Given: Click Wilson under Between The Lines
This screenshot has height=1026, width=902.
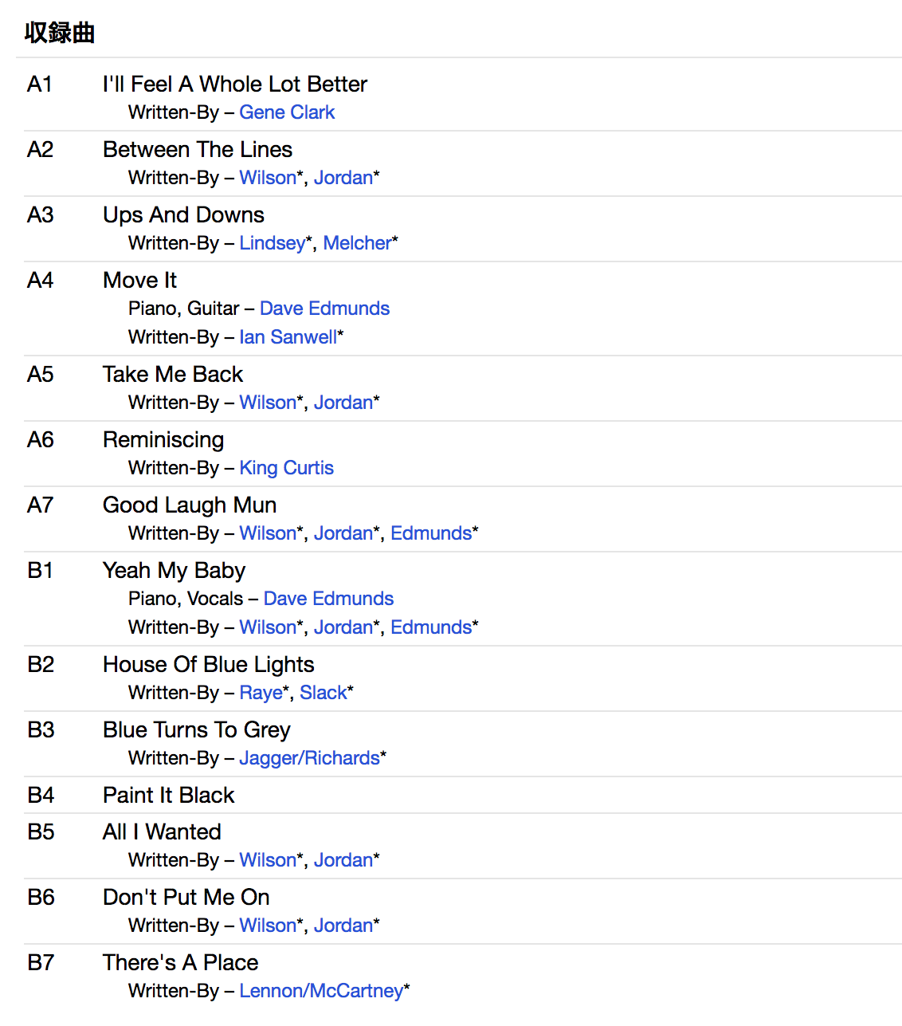Looking at the screenshot, I should click(x=268, y=178).
